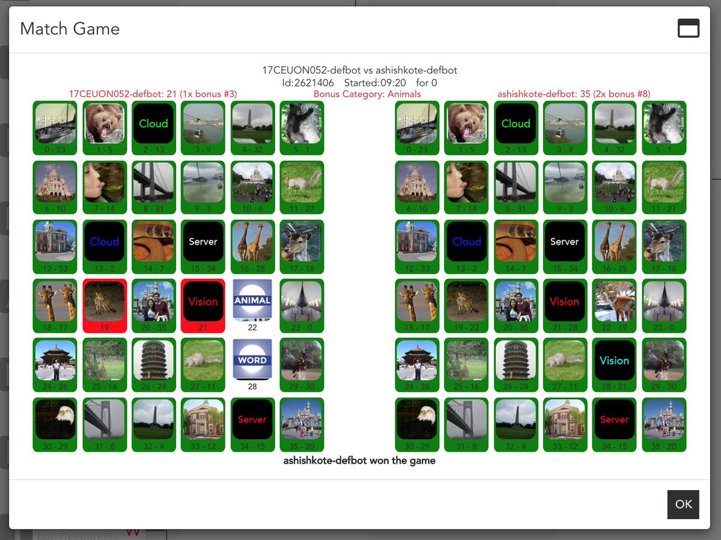The image size is (721, 540).
Task: Click cable car card 3 - 9, 17CEUON052 board
Action: click(x=203, y=127)
